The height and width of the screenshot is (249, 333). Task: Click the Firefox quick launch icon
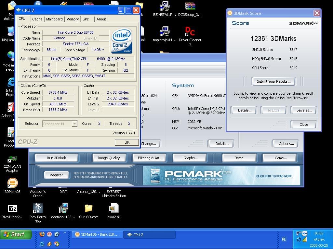(x=42, y=234)
